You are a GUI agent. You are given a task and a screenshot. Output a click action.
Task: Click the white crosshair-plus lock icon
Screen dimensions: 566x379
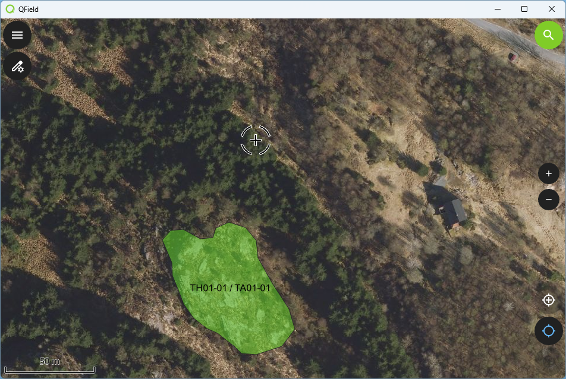coord(548,300)
